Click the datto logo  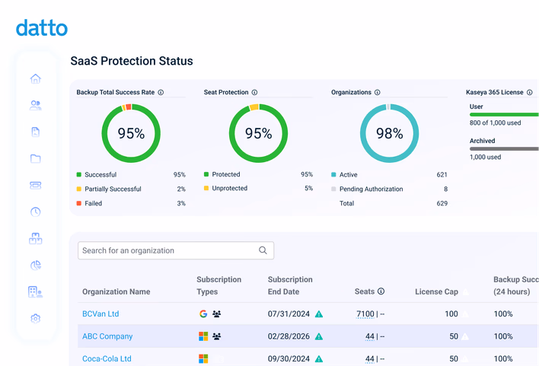click(42, 28)
